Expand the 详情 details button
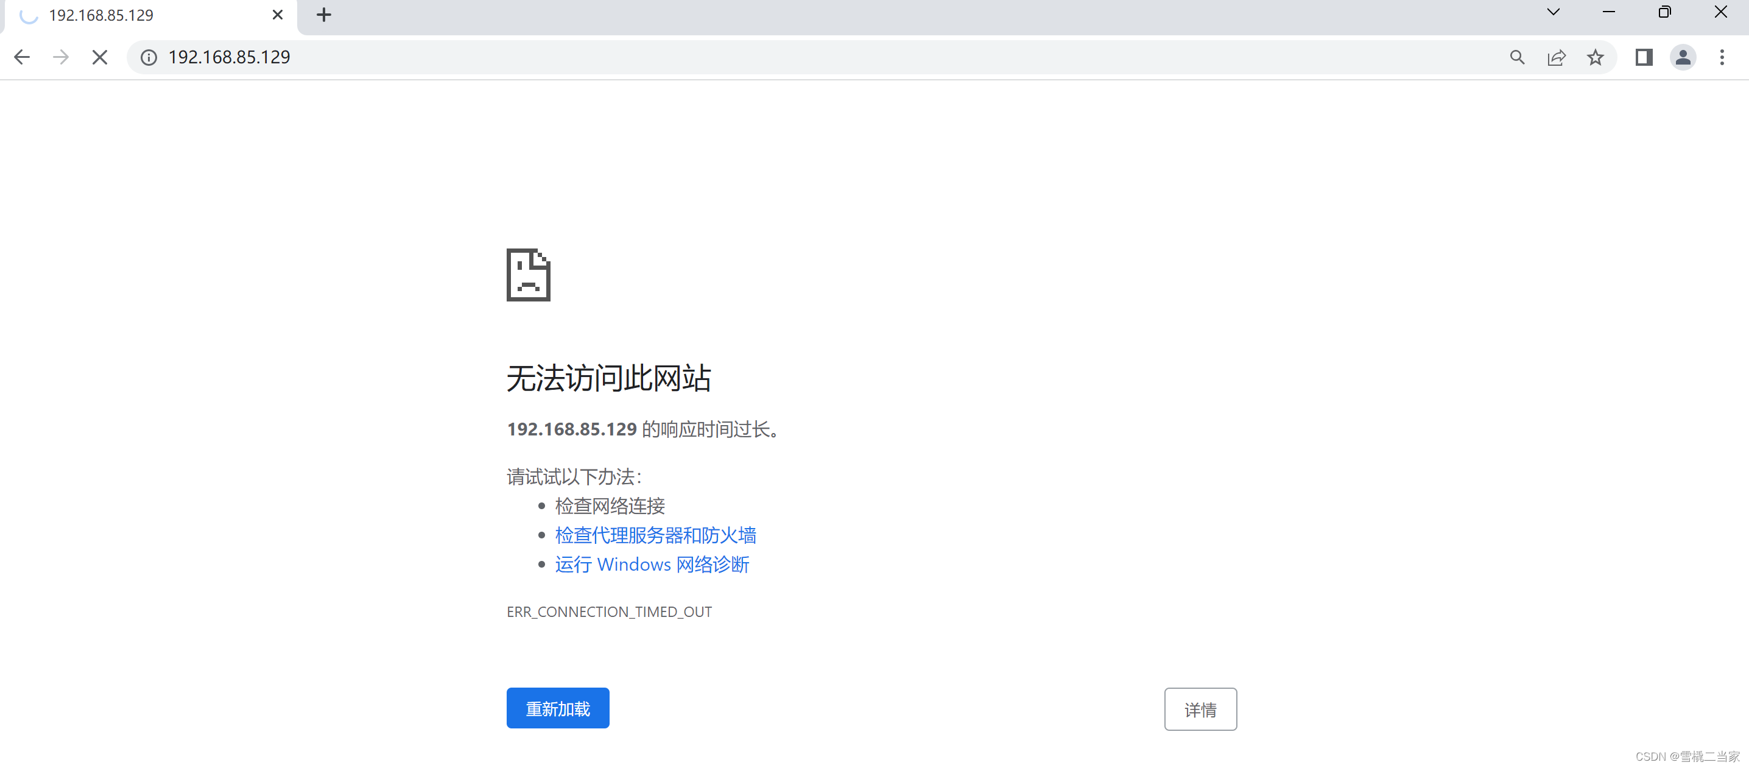 (x=1200, y=709)
